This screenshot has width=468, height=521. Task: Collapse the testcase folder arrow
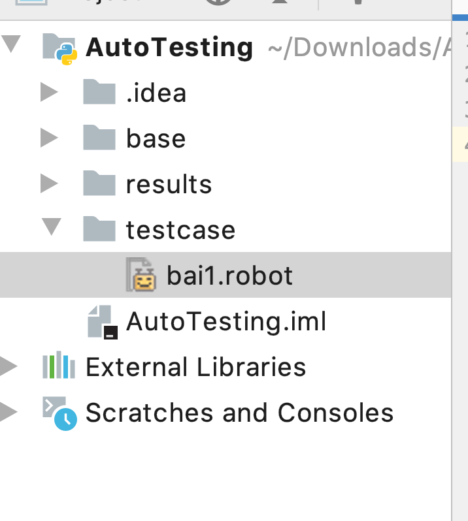pos(50,229)
